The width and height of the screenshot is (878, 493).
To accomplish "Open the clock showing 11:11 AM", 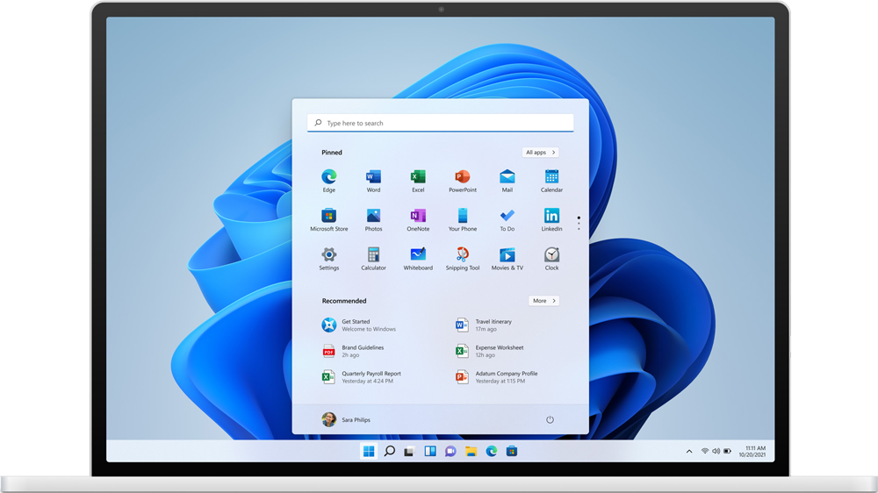I will [x=752, y=452].
